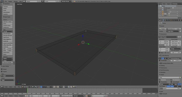This screenshot has width=182, height=97.
Task: Uncheck the Overwrite output checkbox
Action: tap(160, 80)
